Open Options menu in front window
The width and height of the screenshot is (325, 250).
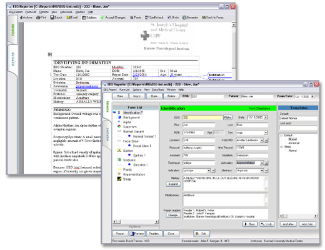[137, 89]
